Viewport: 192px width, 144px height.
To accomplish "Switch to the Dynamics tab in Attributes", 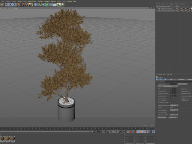I will click(181, 80).
